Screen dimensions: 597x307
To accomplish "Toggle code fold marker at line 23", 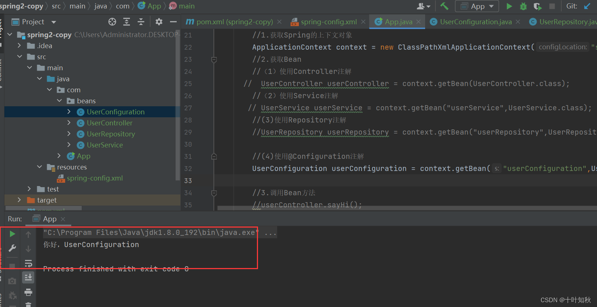I will [214, 59].
